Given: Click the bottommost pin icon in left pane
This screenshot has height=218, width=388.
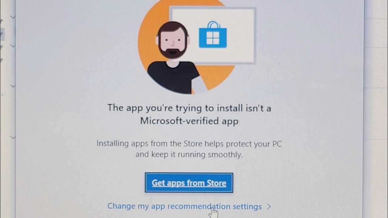Looking at the screenshot, I should [x=2, y=60].
